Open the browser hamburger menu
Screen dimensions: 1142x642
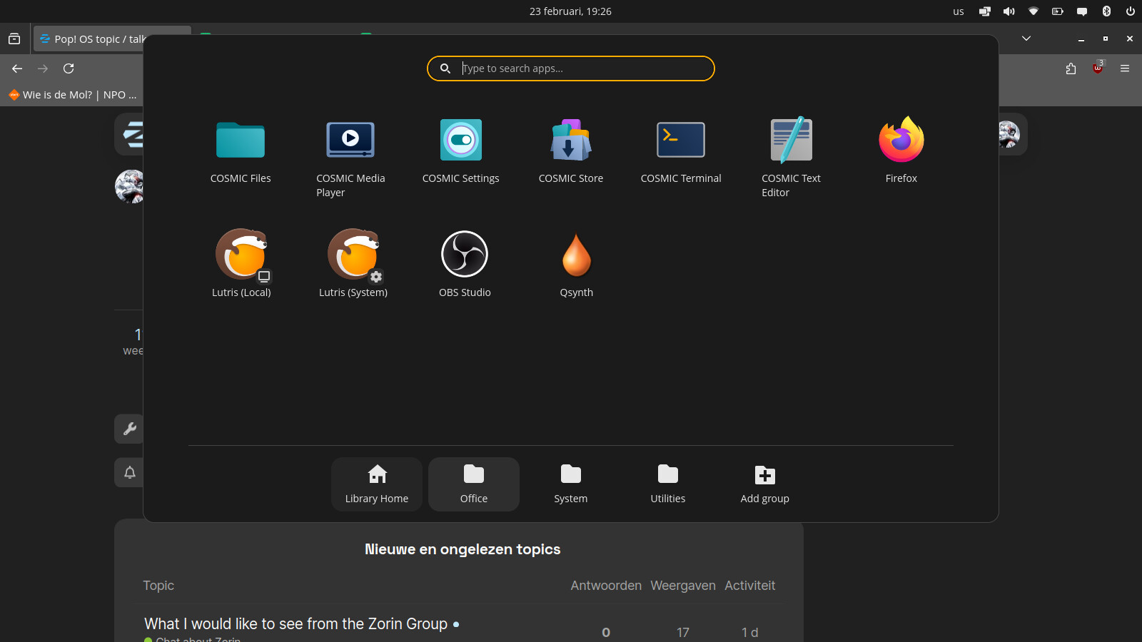pos(1125,68)
